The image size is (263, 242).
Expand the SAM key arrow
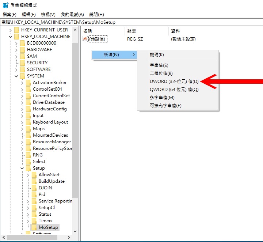pos(16,56)
